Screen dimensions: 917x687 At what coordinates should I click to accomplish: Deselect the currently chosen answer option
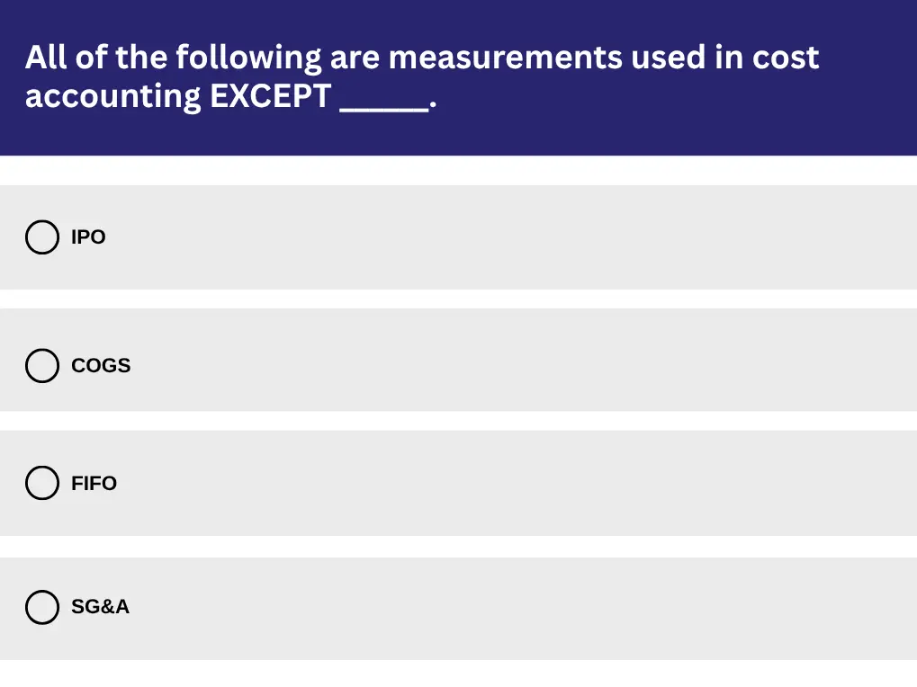pos(41,236)
